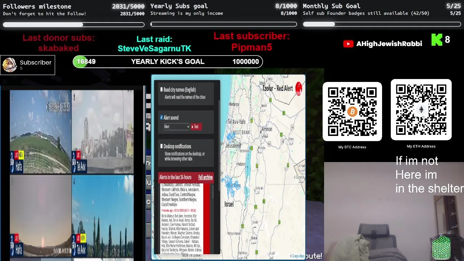This screenshot has width=464, height=261.
Task: Click the Bitcoin symbol inside the QR code
Action: (x=352, y=112)
